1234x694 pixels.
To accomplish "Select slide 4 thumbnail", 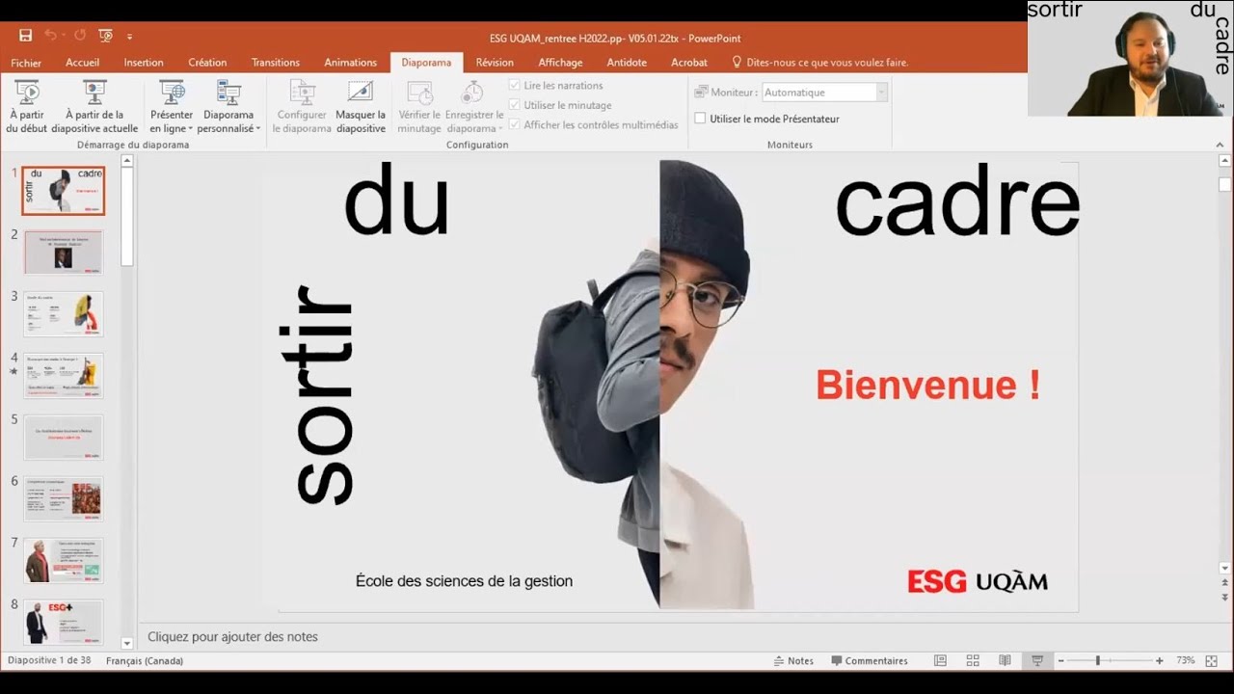I will (x=64, y=376).
